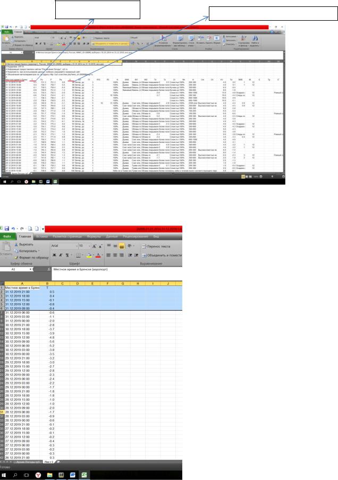
Task: Decrease indent icon in lower window
Action: click(x=130, y=255)
